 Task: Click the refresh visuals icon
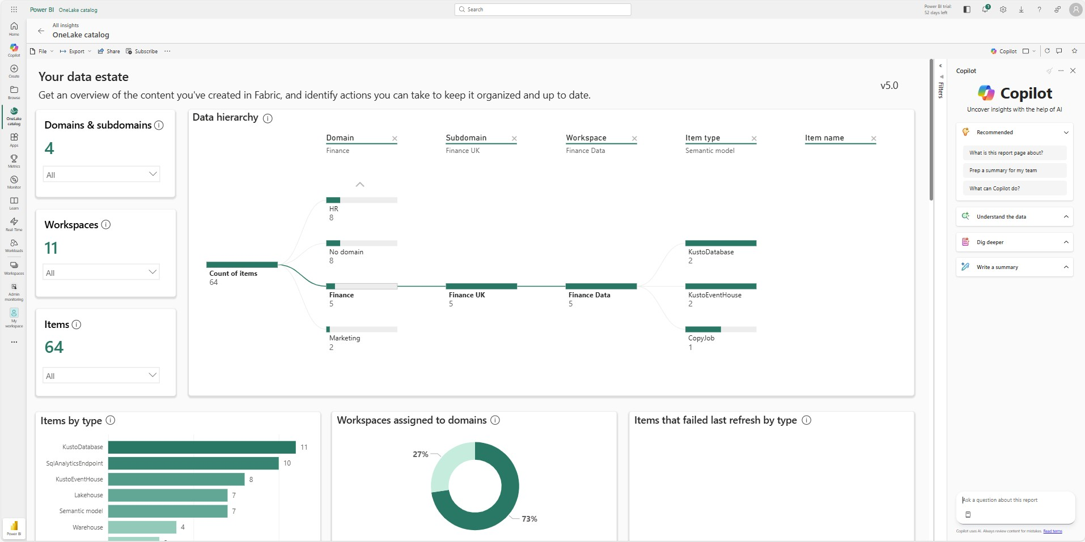tap(1047, 51)
